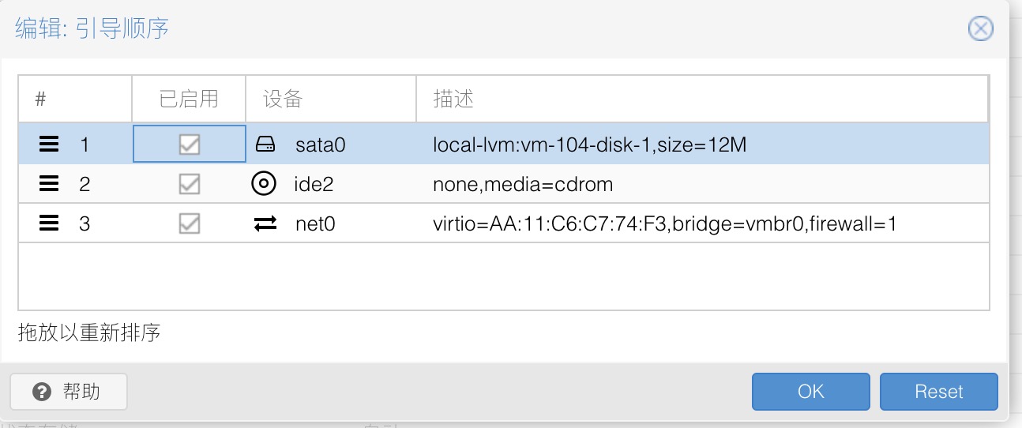Select the local-lvm:vm-104-disk-1 description cell
The image size is (1022, 428).
(x=589, y=145)
